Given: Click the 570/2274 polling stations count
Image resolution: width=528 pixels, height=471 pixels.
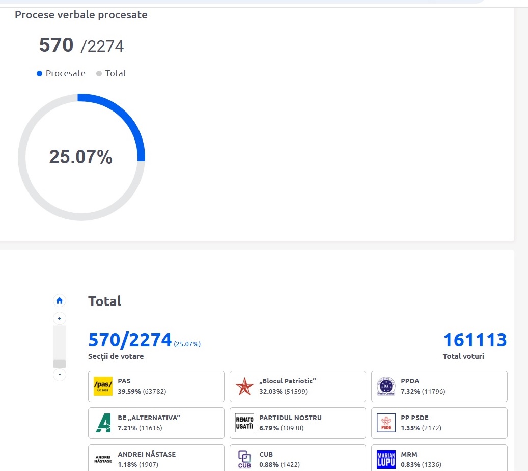Looking at the screenshot, I should click(130, 340).
